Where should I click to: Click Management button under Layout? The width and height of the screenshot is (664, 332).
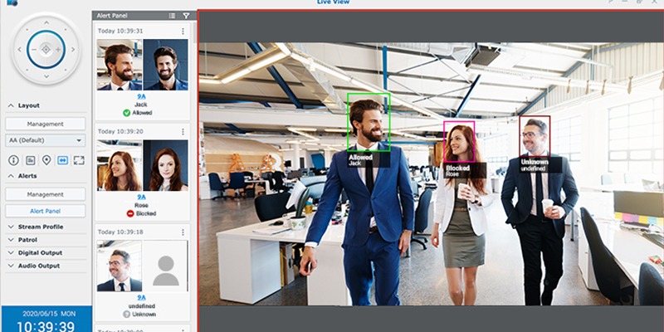(x=46, y=124)
